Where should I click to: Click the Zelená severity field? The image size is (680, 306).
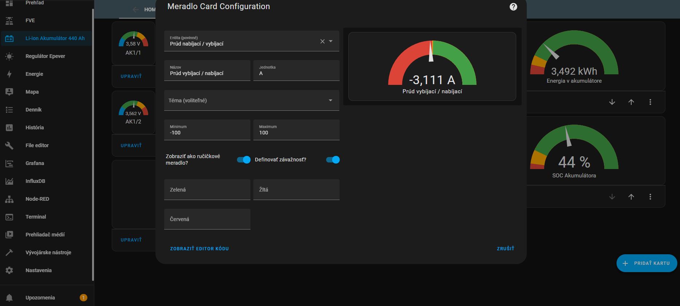pyautogui.click(x=207, y=189)
